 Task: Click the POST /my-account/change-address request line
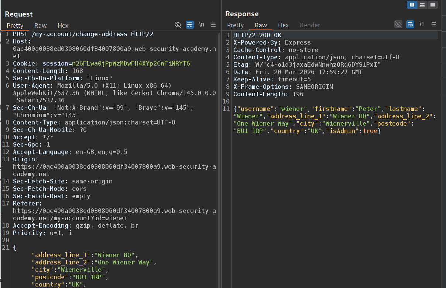[x=83, y=34]
